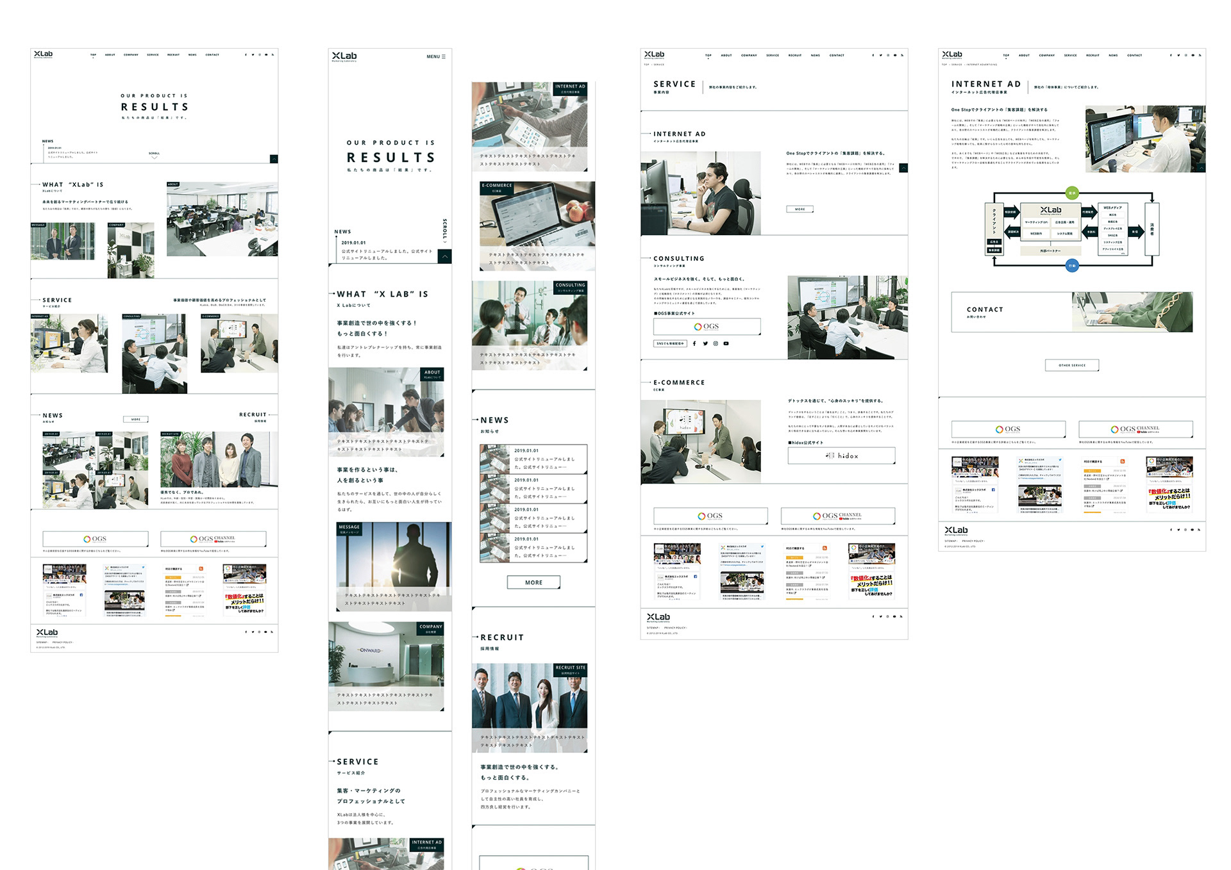Click the YouTube icon in the Consulting section
The height and width of the screenshot is (870, 1231).
[x=726, y=343]
